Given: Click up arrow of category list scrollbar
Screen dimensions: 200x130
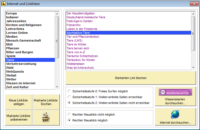Looking at the screenshot, I should click(x=57, y=14).
